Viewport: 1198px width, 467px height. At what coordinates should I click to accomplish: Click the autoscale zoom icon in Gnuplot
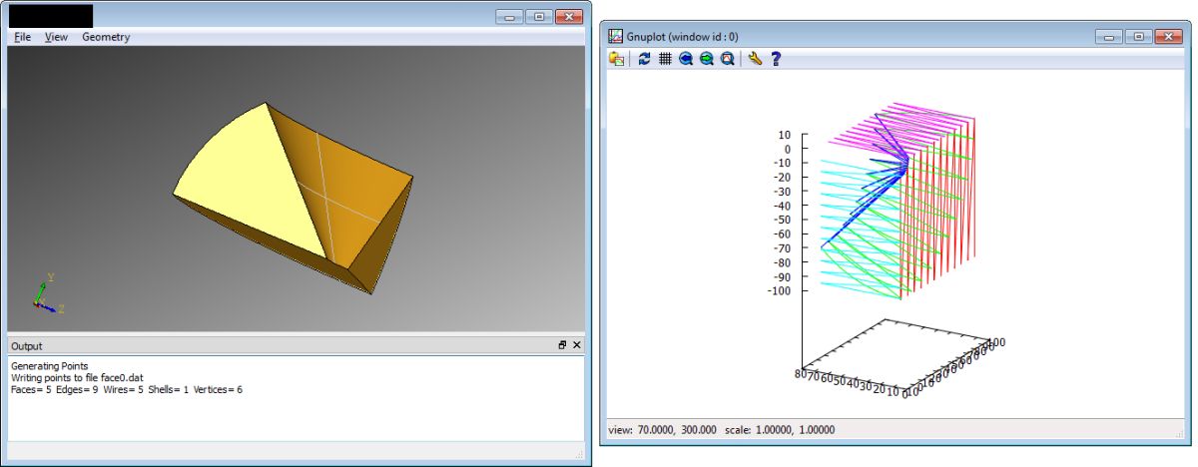(728, 59)
